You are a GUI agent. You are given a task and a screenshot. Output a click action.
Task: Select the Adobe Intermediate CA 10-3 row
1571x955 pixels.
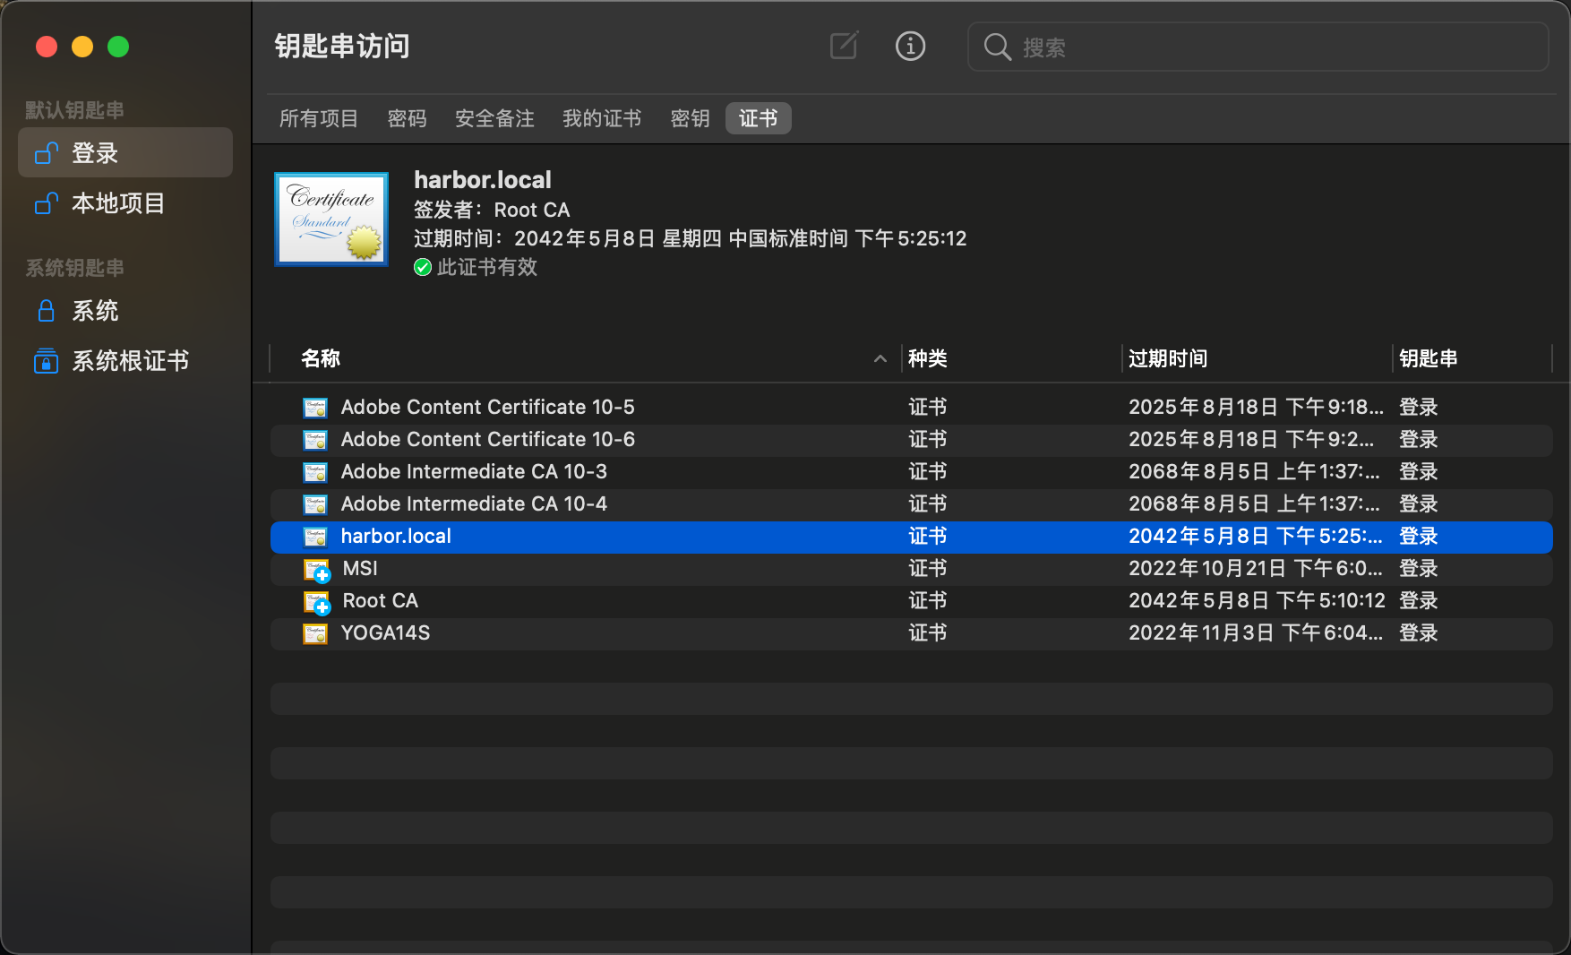474,471
